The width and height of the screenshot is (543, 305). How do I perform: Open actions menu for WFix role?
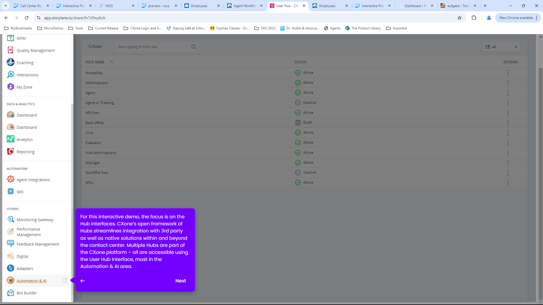[x=508, y=183]
